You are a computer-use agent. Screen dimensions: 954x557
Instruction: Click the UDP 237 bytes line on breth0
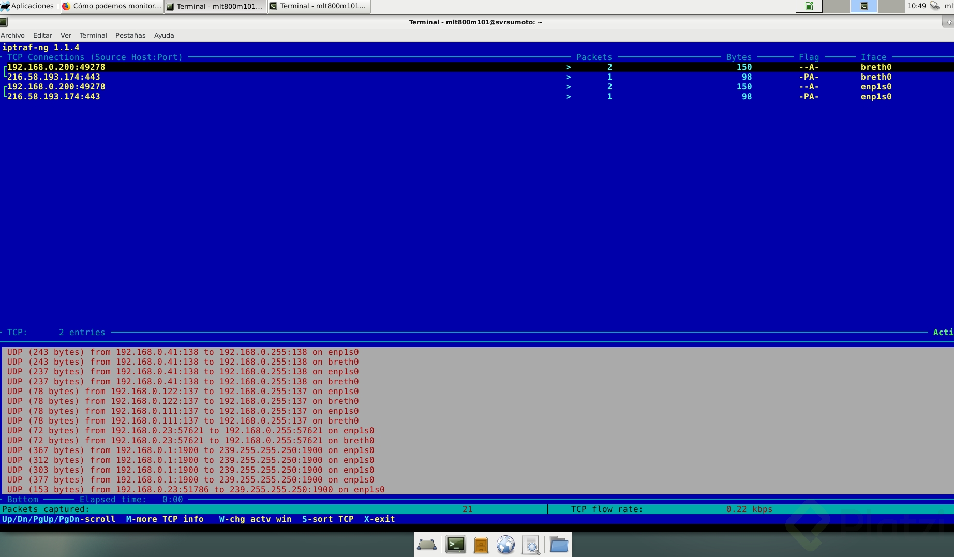pyautogui.click(x=183, y=381)
